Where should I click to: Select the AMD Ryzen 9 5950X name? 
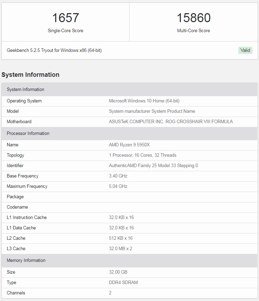(x=130, y=145)
